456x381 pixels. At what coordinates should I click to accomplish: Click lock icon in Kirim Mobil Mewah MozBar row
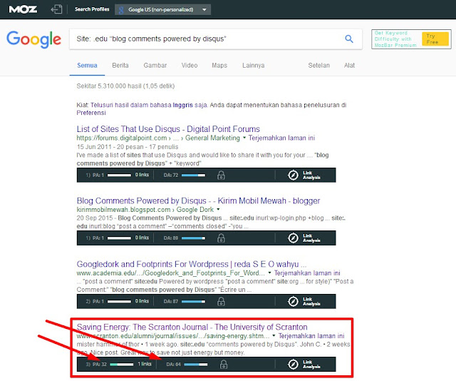coord(221,238)
